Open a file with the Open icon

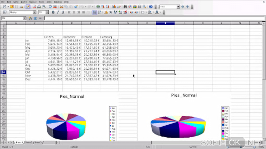[12, 7]
